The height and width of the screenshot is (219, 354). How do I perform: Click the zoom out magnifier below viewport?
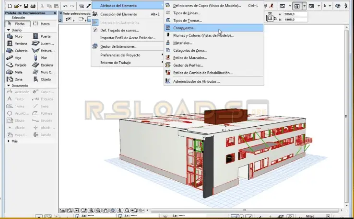click(98, 210)
